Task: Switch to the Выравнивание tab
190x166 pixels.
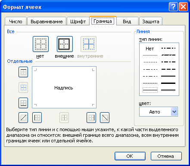Action: tap(47, 22)
